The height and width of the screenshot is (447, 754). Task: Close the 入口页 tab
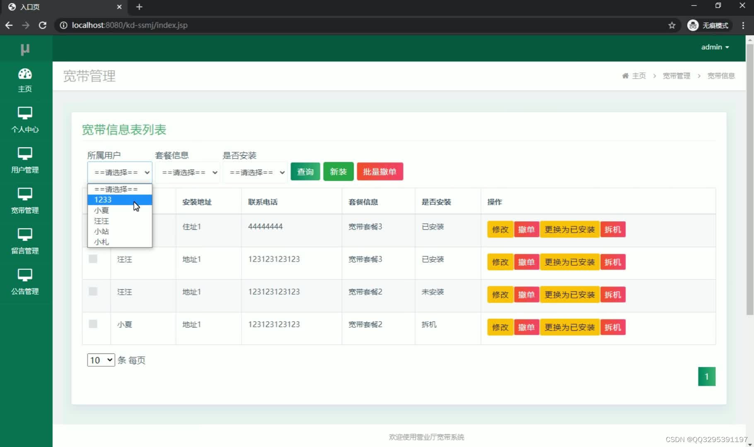(119, 7)
